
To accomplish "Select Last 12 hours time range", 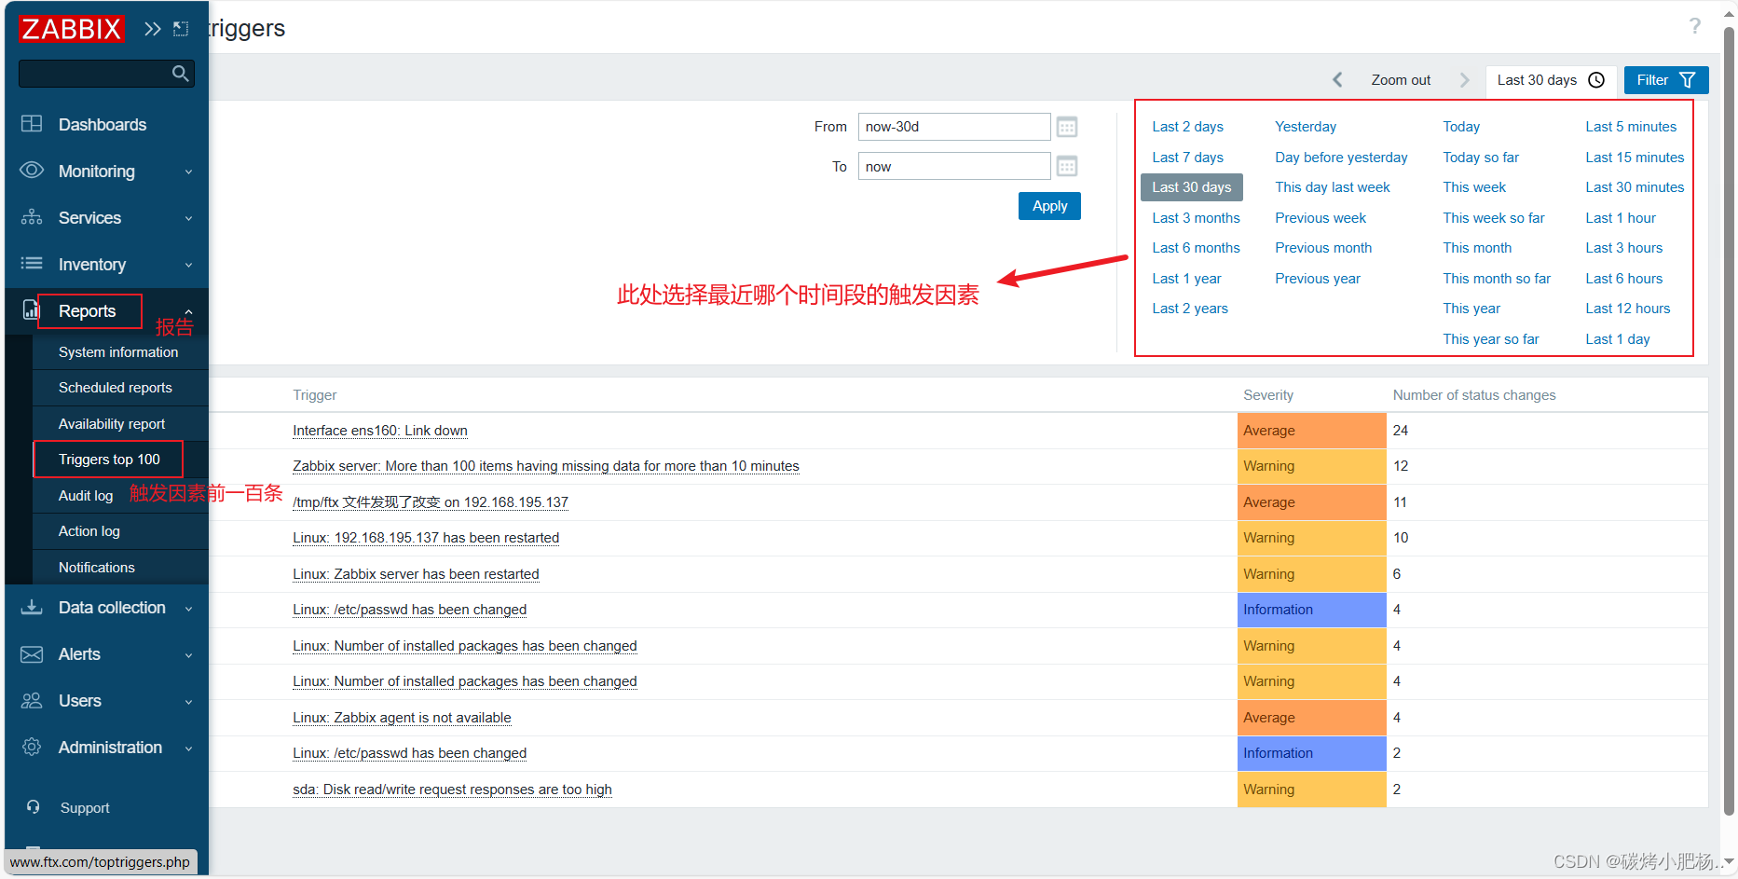I will point(1628,309).
